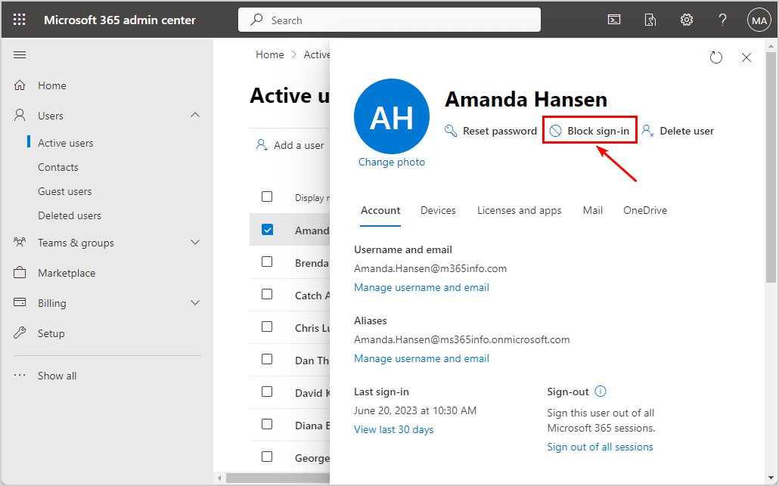
Task: Expand the Teams & groups chevron
Action: [195, 243]
